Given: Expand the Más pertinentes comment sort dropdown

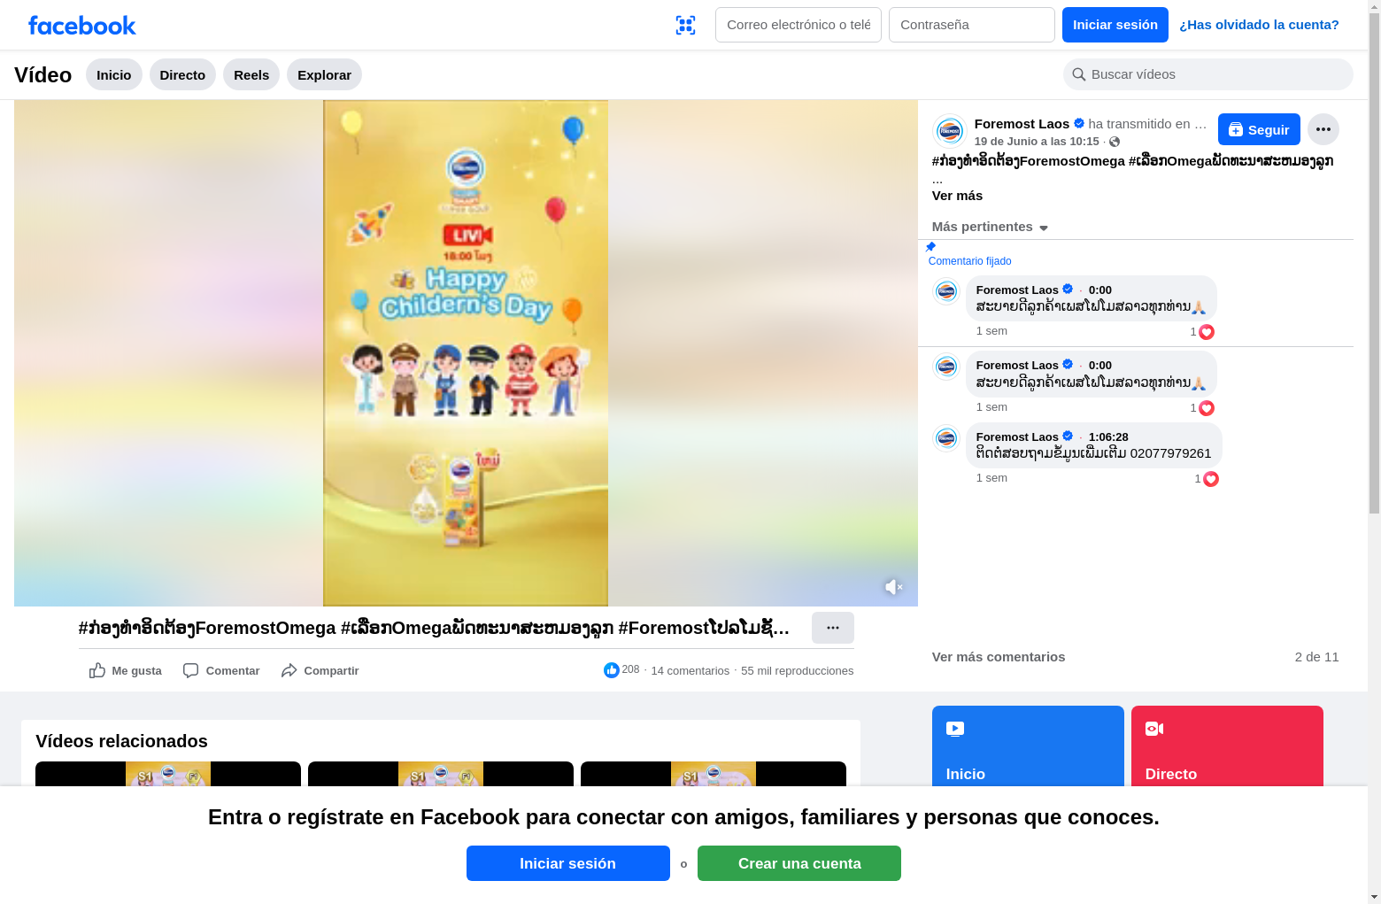Looking at the screenshot, I should [990, 227].
